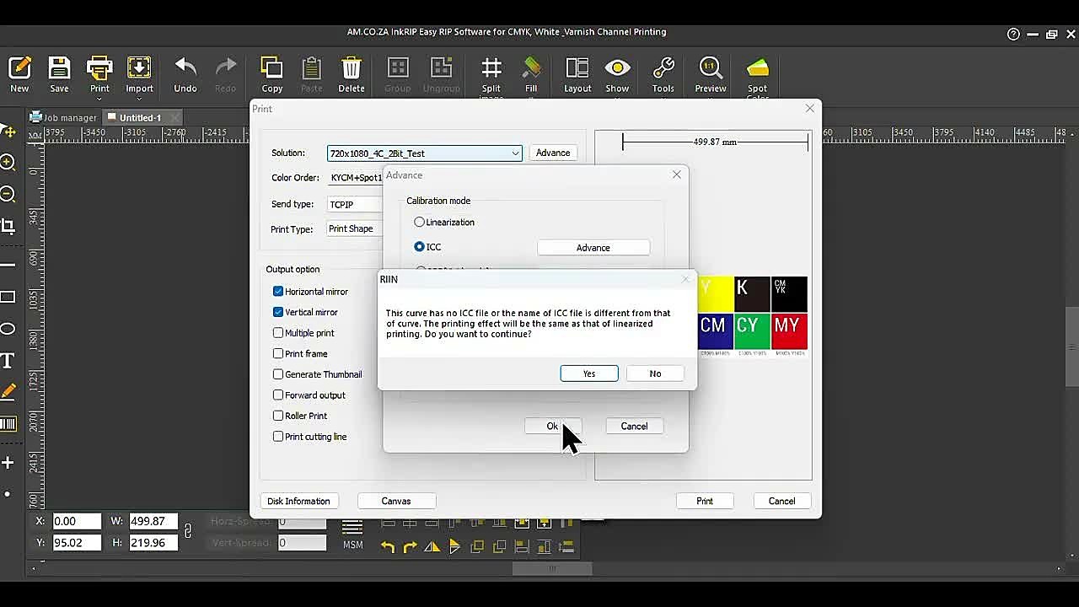Screen dimensions: 1079x607
Task: Click the Delete trash icon
Action: pyautogui.click(x=352, y=74)
